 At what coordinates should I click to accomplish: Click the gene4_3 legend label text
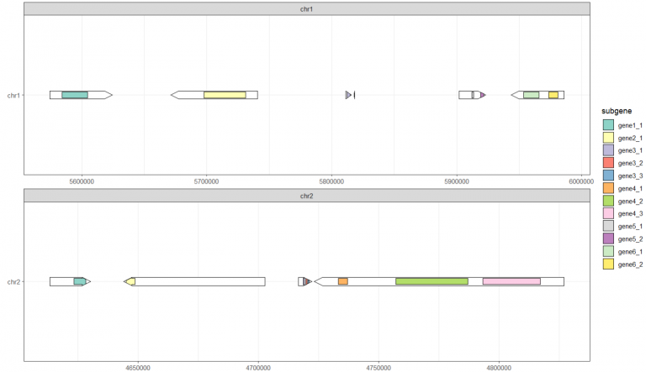(x=629, y=214)
